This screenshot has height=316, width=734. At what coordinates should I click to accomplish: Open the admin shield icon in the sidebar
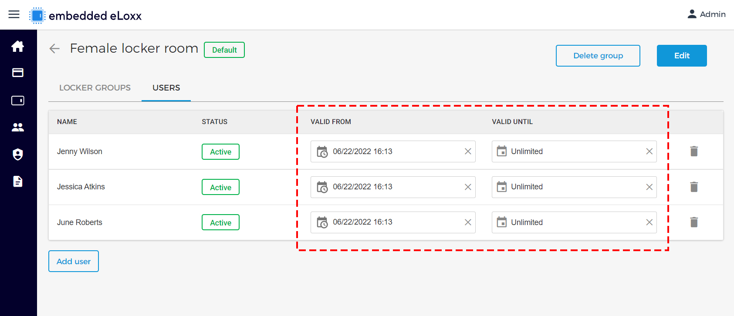click(18, 154)
